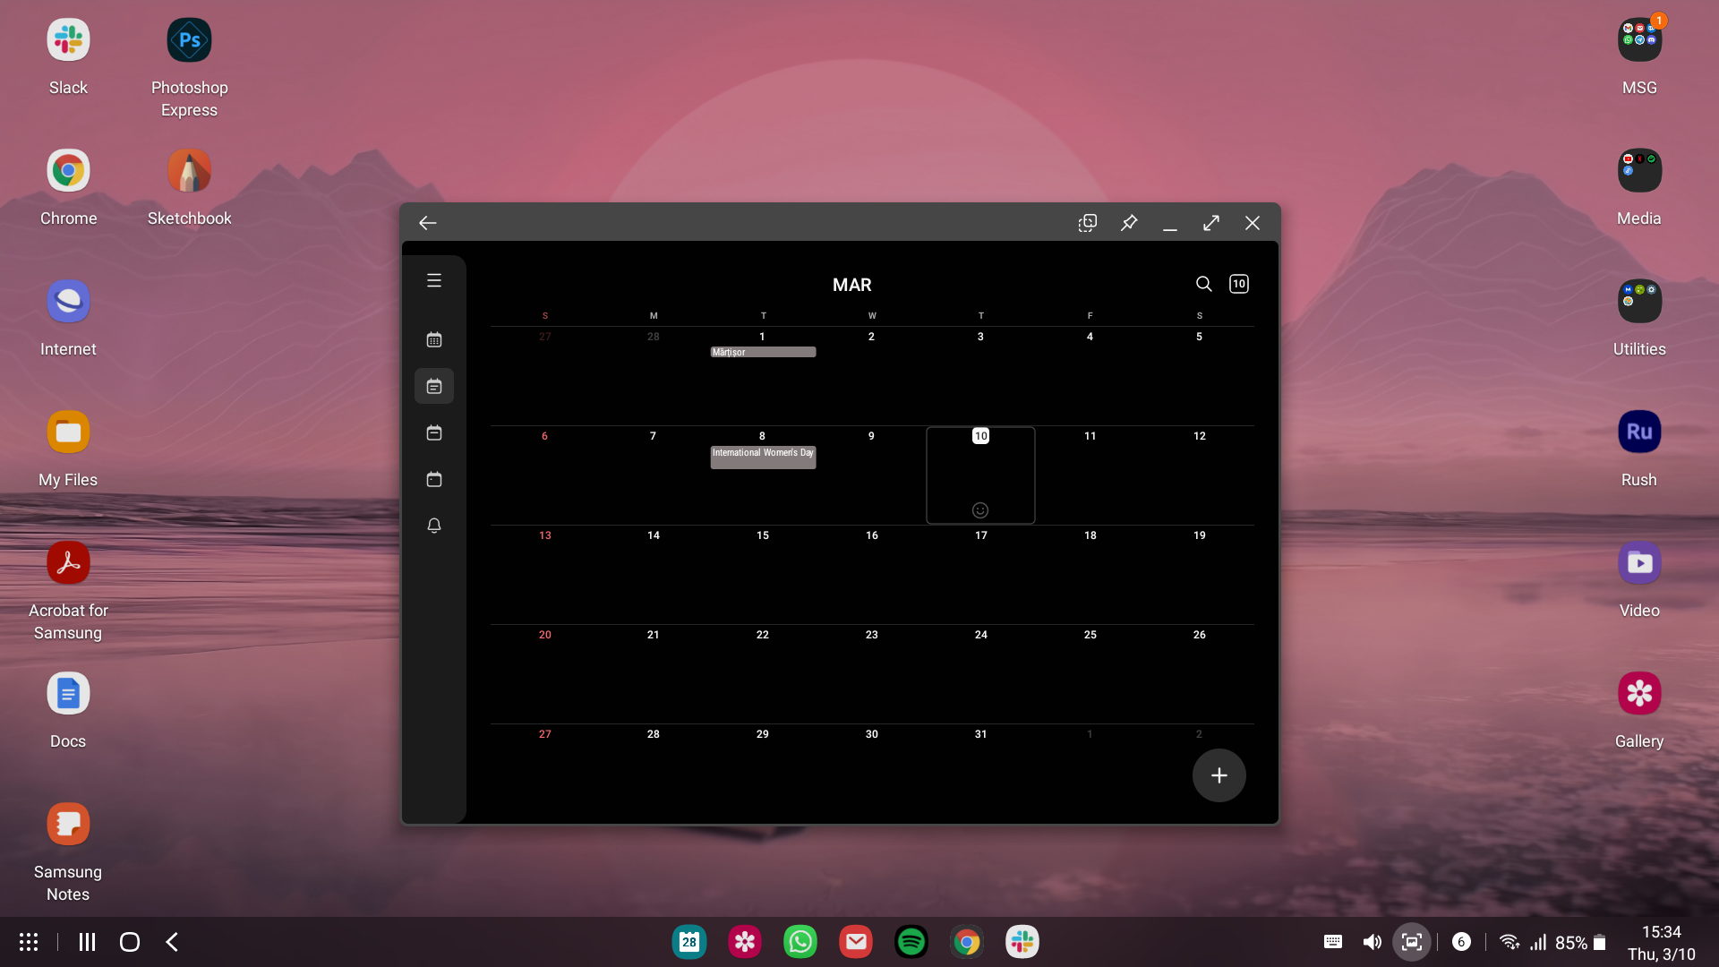
Task: Add new event with plus button
Action: [x=1219, y=775]
